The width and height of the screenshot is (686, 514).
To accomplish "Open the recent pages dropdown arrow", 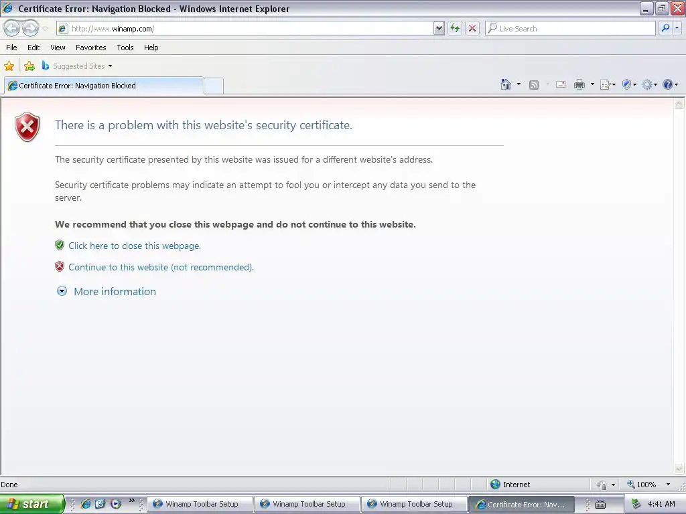I will [45, 29].
